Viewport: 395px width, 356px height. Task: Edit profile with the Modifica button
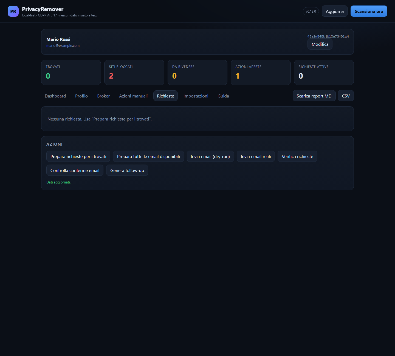click(320, 44)
